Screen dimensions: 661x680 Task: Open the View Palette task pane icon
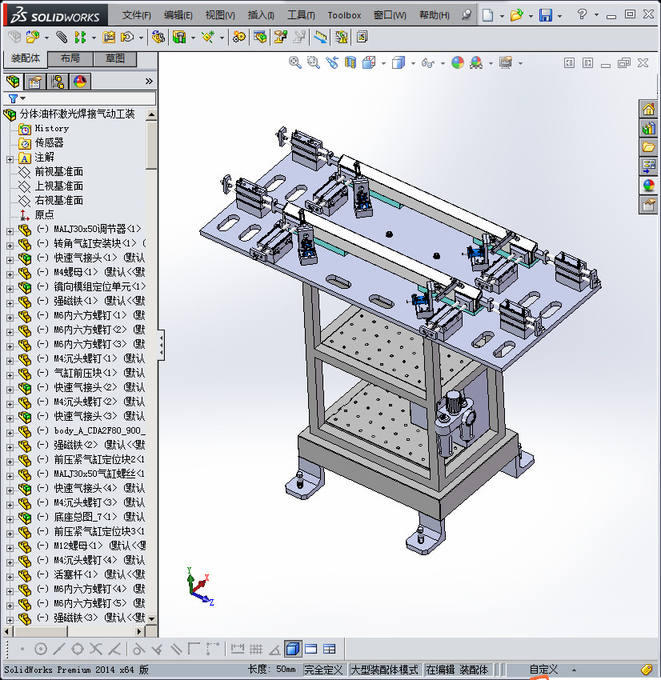point(648,166)
